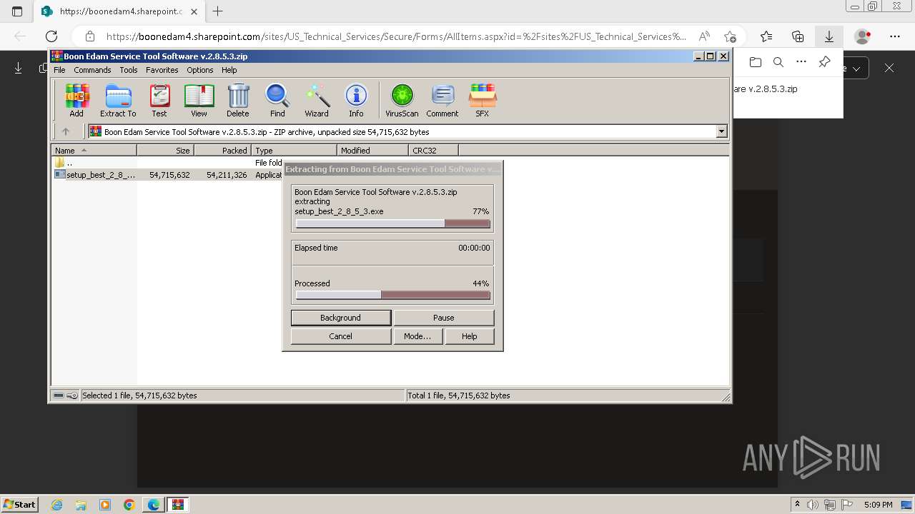Open the Options menu

click(200, 70)
